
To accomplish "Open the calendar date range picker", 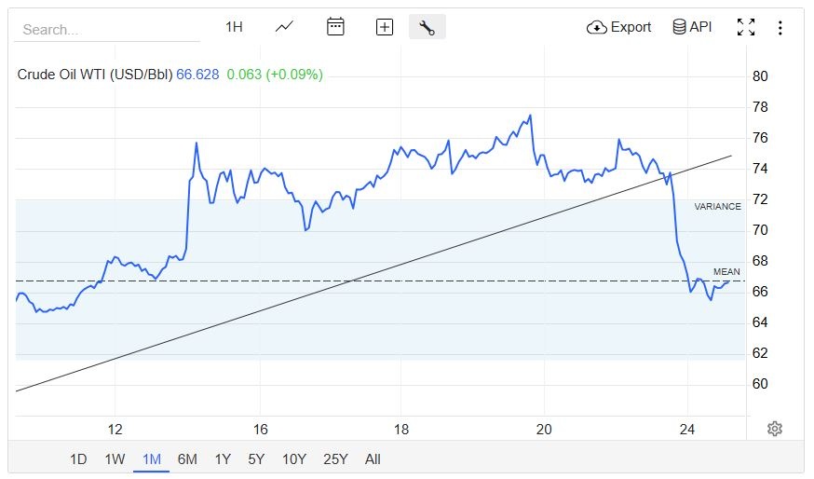I will [x=335, y=27].
